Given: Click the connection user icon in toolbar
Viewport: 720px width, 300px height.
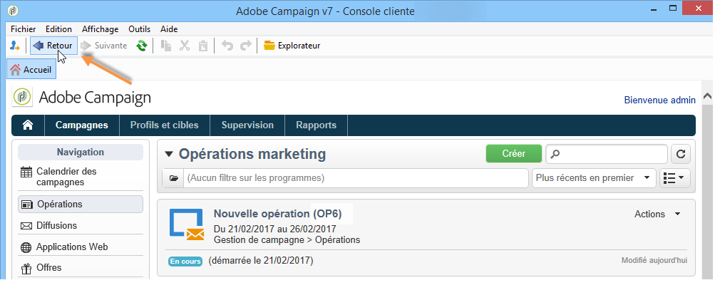Looking at the screenshot, I should coord(15,46).
